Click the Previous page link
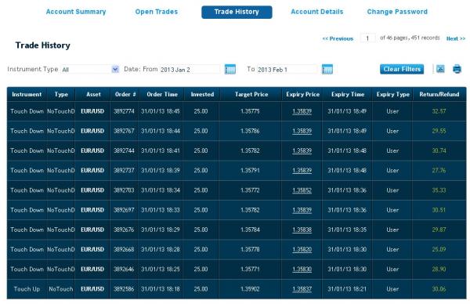 click(338, 38)
